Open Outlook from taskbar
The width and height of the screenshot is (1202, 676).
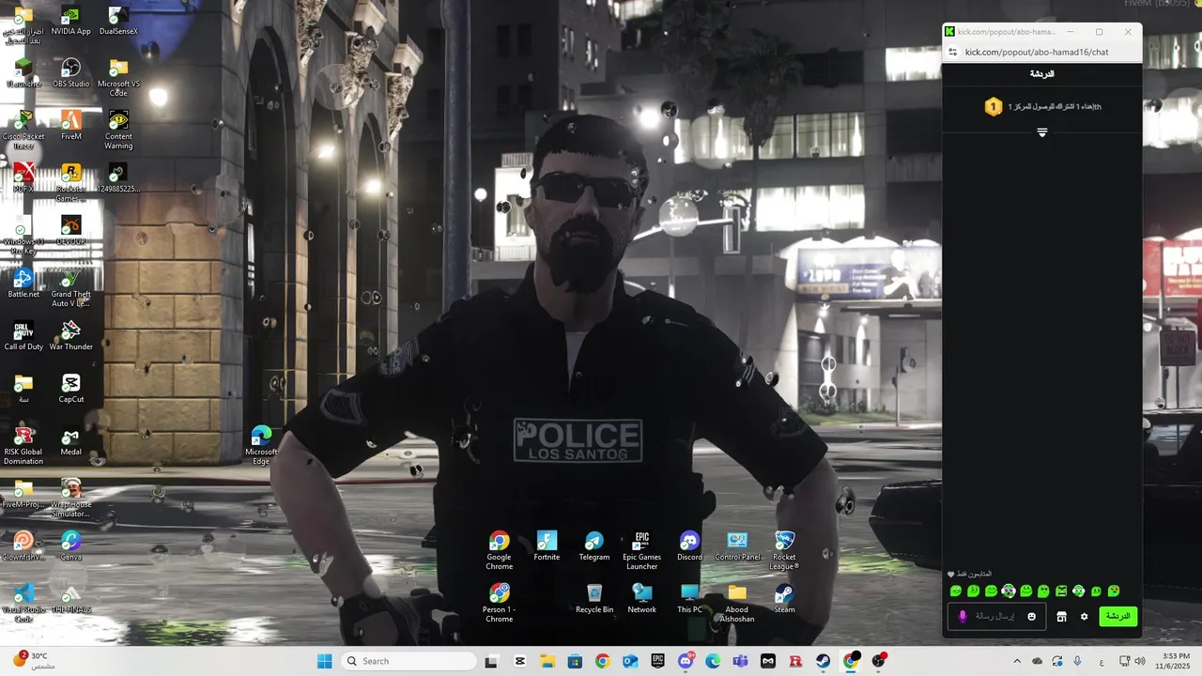tap(629, 661)
